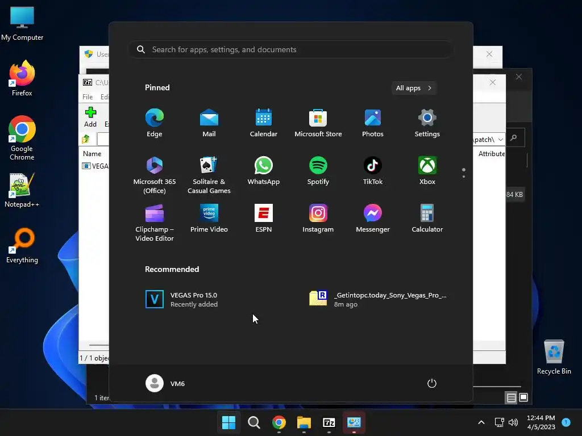This screenshot has width=582, height=436.
Task: Launch the Xbox app
Action: 427,171
